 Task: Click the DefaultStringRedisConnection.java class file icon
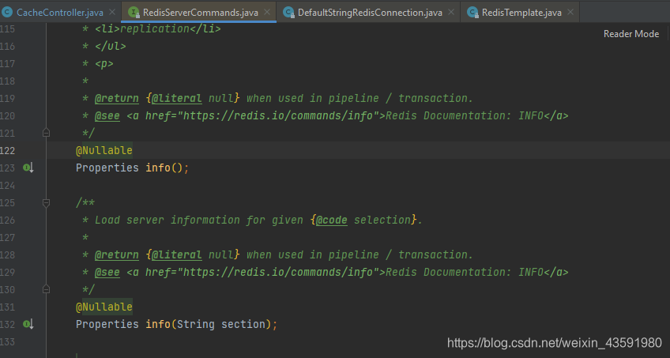click(288, 13)
